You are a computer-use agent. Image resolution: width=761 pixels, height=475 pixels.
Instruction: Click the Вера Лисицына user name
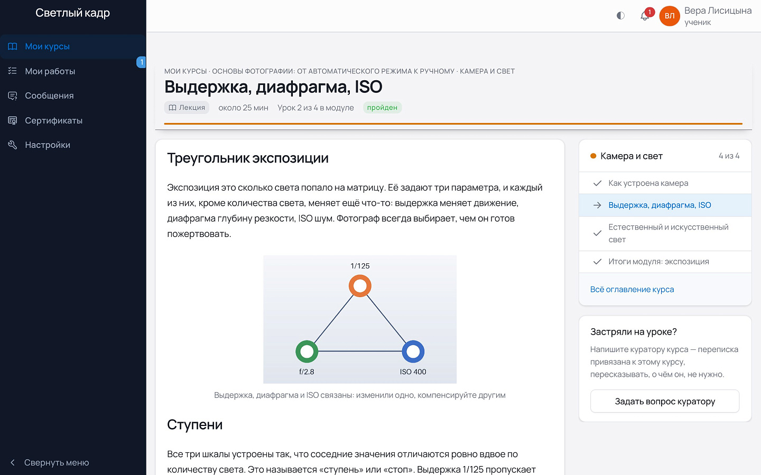click(718, 11)
